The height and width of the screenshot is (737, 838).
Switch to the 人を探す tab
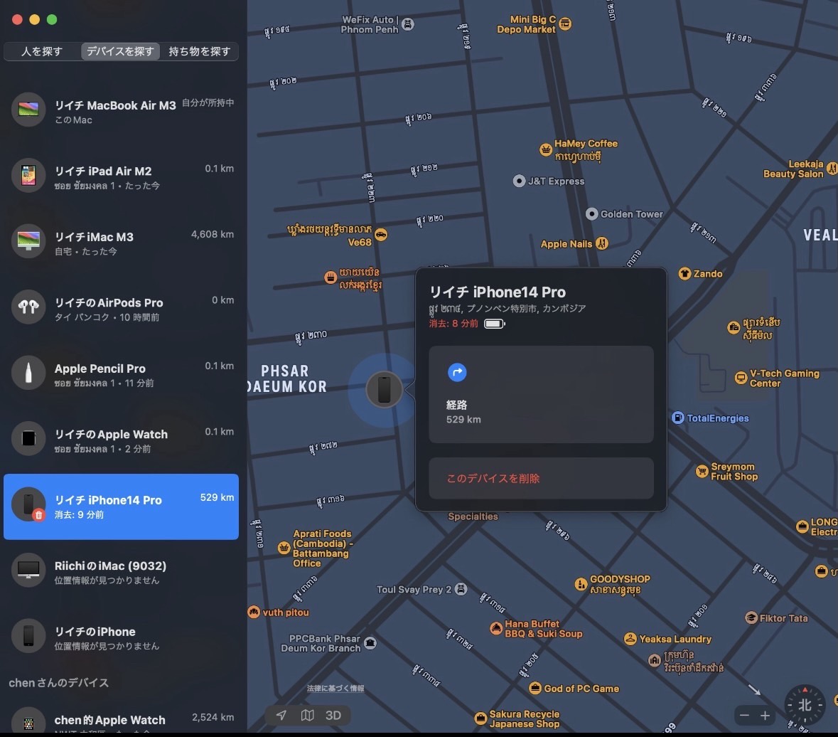click(x=42, y=51)
